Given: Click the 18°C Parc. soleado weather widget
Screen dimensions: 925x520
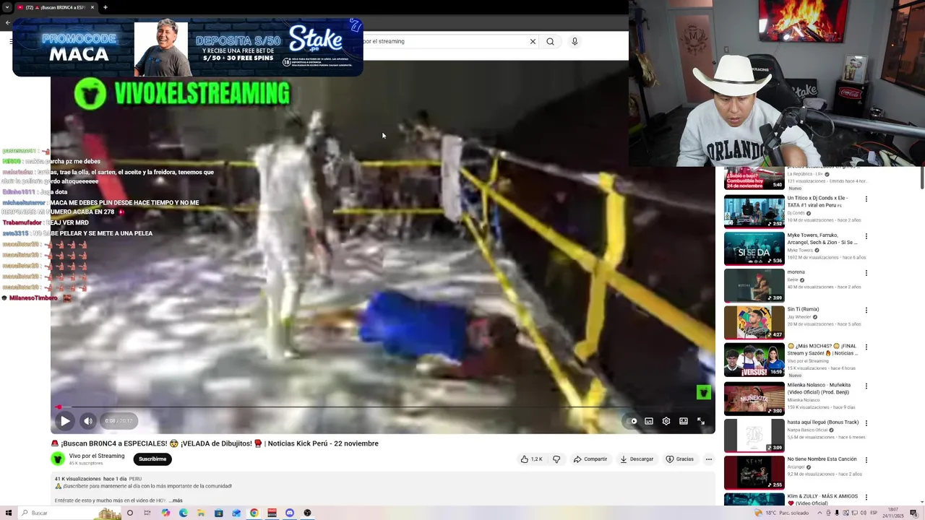Looking at the screenshot, I should 782,513.
